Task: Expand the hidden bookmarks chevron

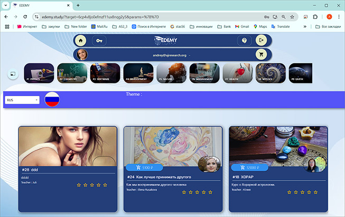Action: click(304, 26)
